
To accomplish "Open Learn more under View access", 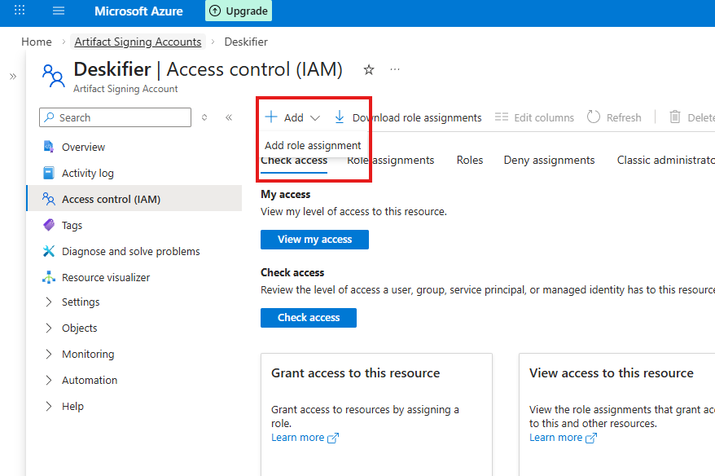I will tap(555, 438).
